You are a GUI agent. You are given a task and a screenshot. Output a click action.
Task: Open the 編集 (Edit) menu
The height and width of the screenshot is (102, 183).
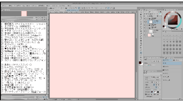click(x=11, y=6)
